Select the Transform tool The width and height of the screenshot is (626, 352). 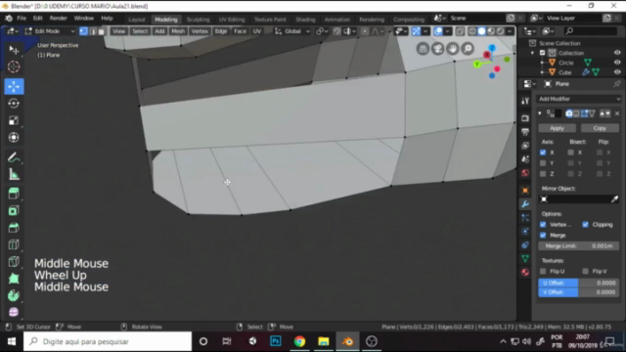(x=14, y=138)
